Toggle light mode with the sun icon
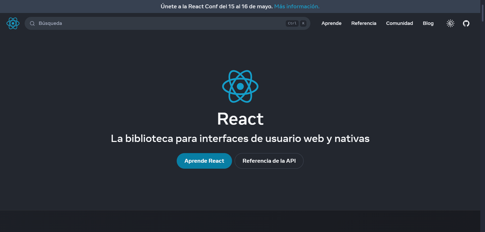This screenshot has width=485, height=232. pos(450,23)
